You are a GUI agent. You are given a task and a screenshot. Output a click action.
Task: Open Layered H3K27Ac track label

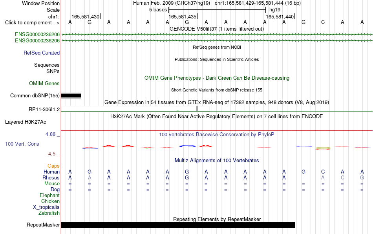pyautogui.click(x=26, y=122)
